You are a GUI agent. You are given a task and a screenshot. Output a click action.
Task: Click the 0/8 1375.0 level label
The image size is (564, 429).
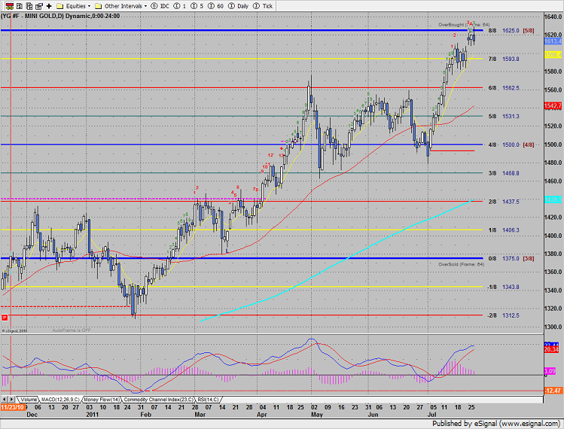[504, 258]
